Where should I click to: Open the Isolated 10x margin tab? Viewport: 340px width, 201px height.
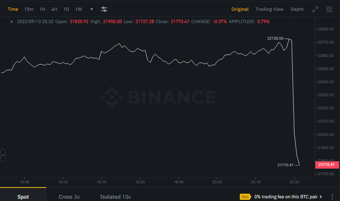pos(115,197)
